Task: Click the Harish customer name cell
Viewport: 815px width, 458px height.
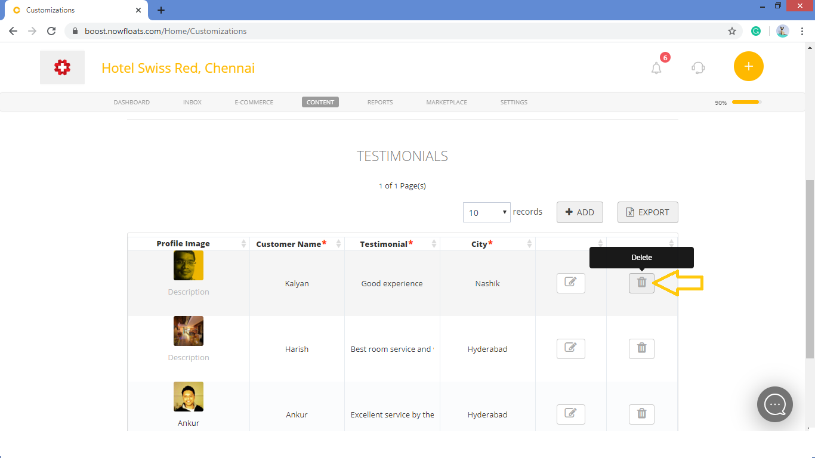Action: (297, 349)
